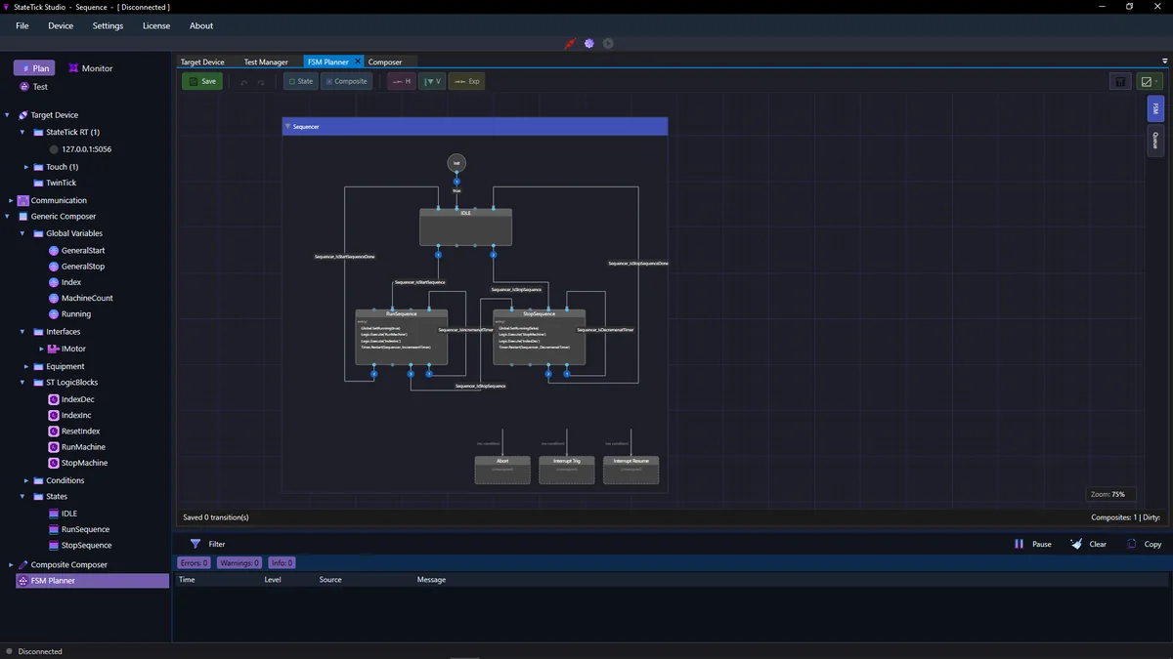Click the IndexInc logic block icon
1173x659 pixels.
click(54, 415)
